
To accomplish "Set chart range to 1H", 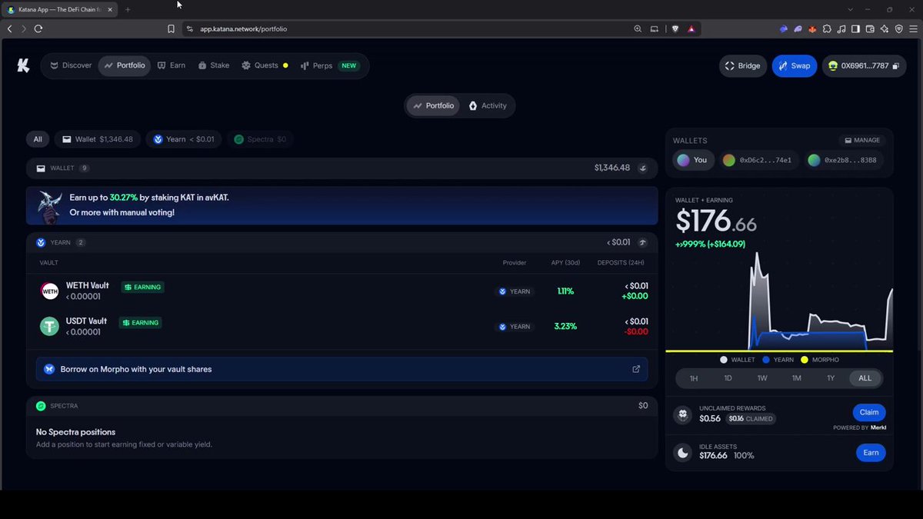I will 694,378.
